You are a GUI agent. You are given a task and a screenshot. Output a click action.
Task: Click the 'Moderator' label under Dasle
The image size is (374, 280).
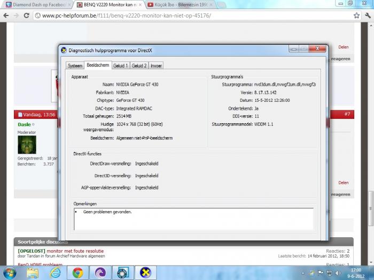click(27, 132)
